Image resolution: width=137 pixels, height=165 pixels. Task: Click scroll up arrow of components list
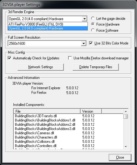[x=126, y=111]
